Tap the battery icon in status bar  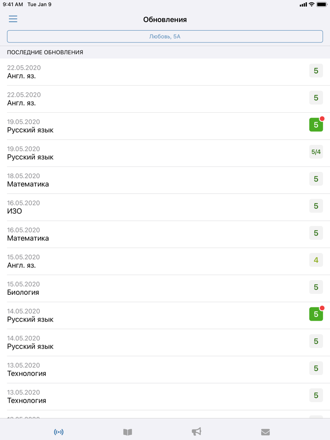point(322,4)
